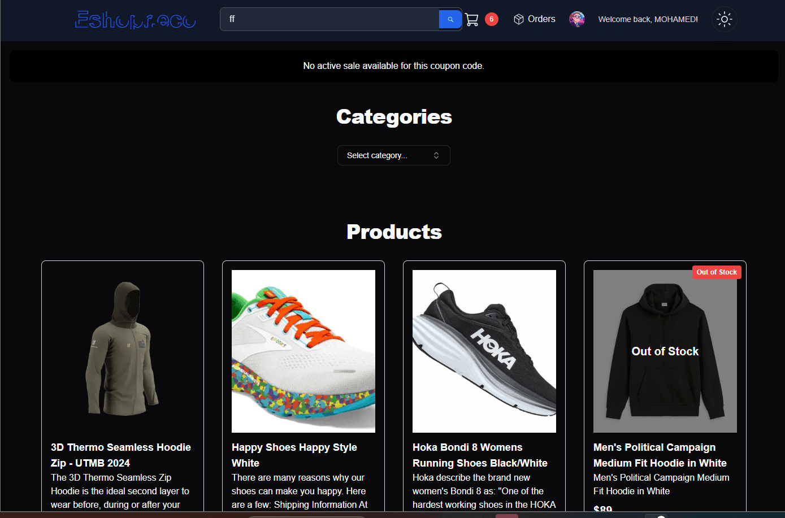Open the shopping cart icon

pyautogui.click(x=473, y=19)
